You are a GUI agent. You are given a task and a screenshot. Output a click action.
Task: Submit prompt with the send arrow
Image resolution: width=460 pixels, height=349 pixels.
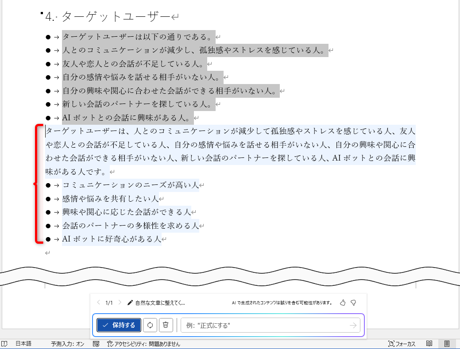[x=353, y=325]
